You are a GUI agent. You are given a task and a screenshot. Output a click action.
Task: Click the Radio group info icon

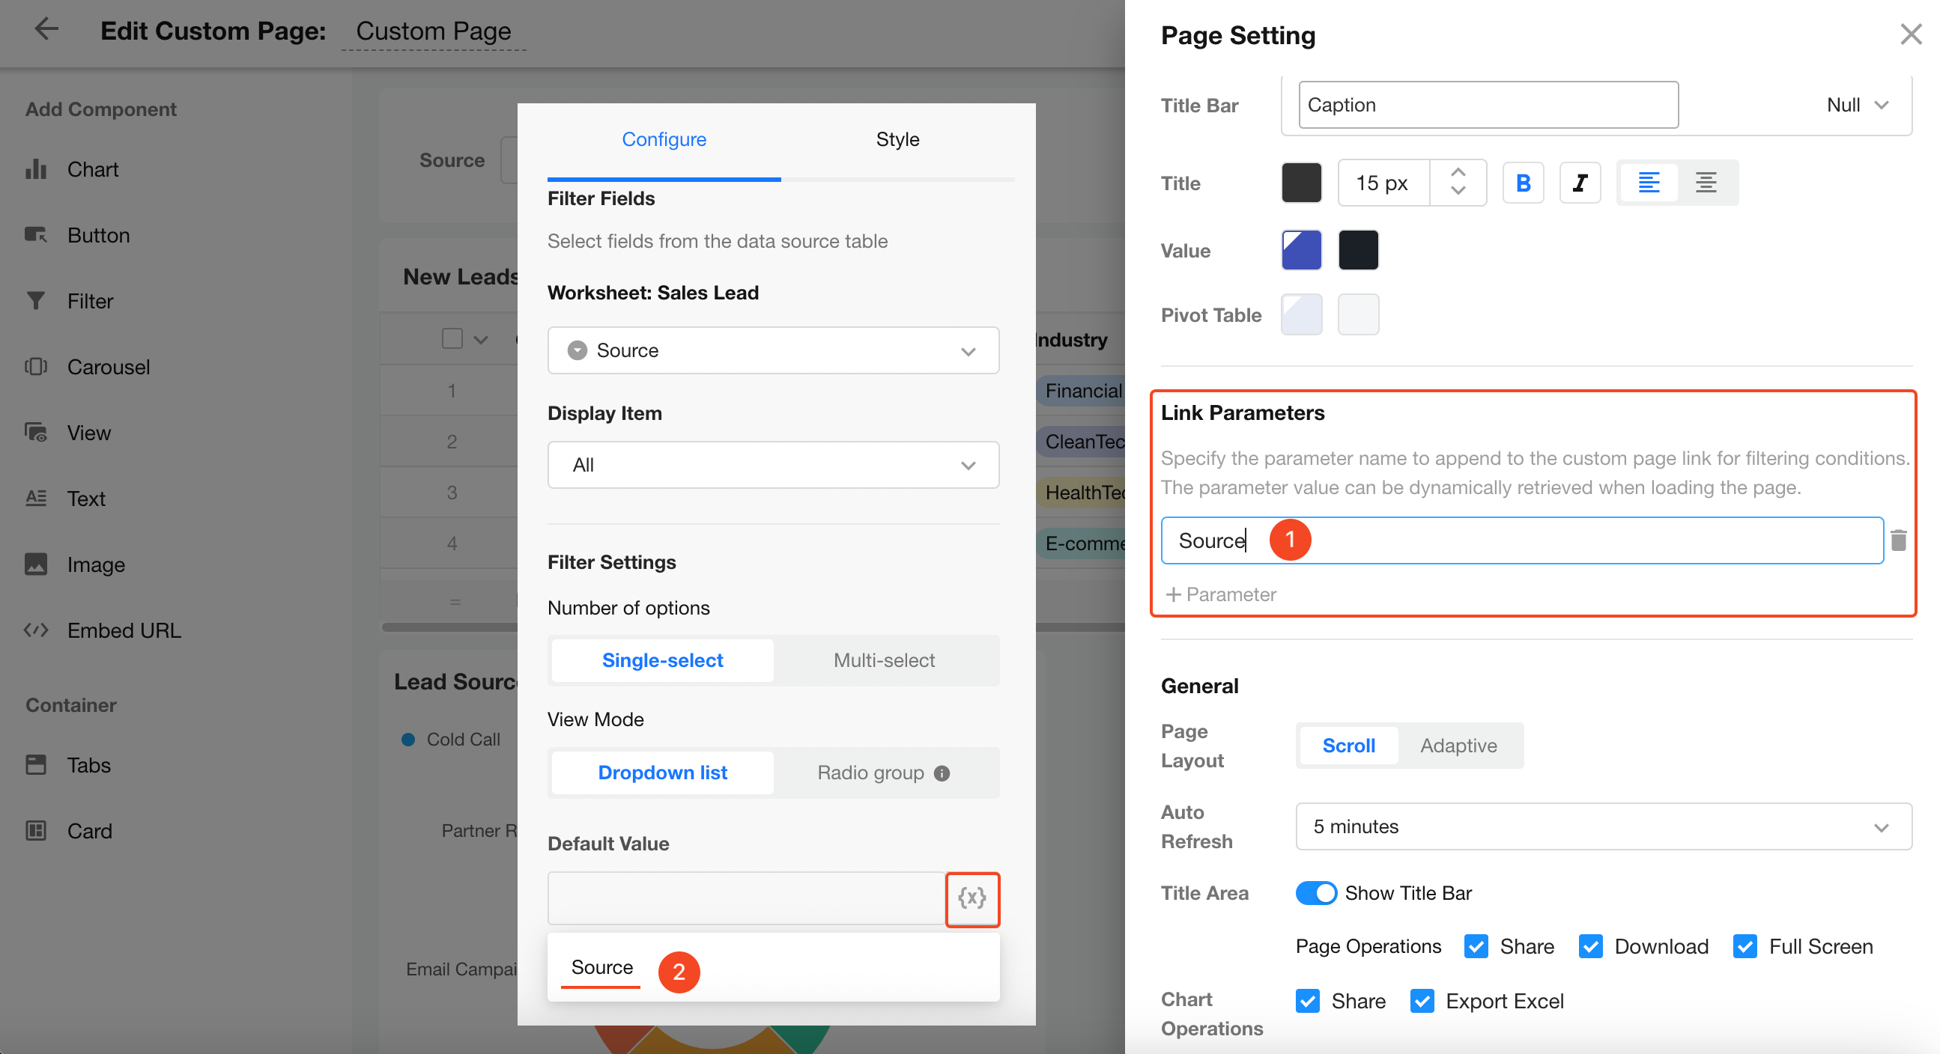tap(942, 773)
